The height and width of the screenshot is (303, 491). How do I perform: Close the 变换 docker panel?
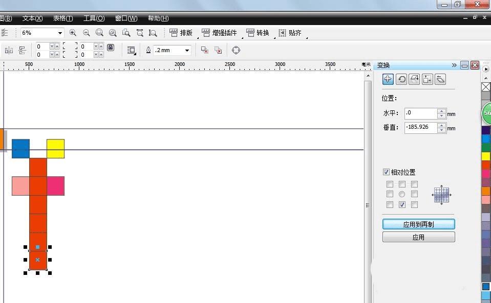[x=475, y=65]
